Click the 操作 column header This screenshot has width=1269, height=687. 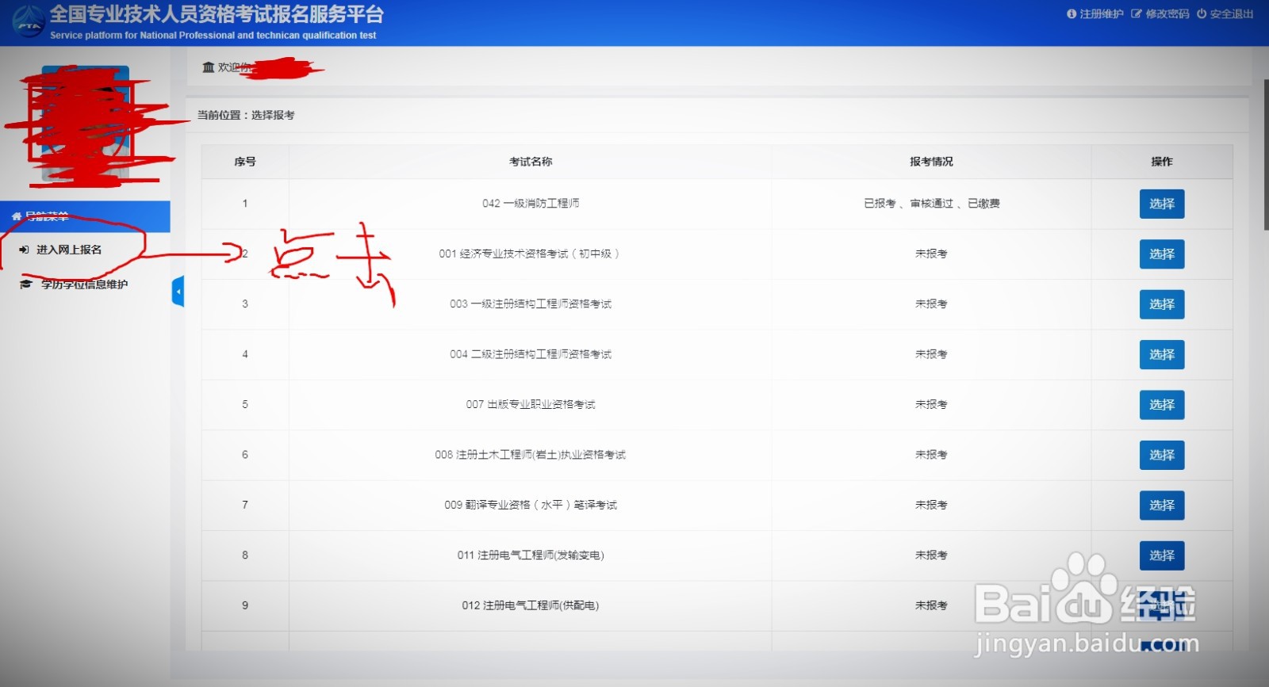pos(1162,162)
